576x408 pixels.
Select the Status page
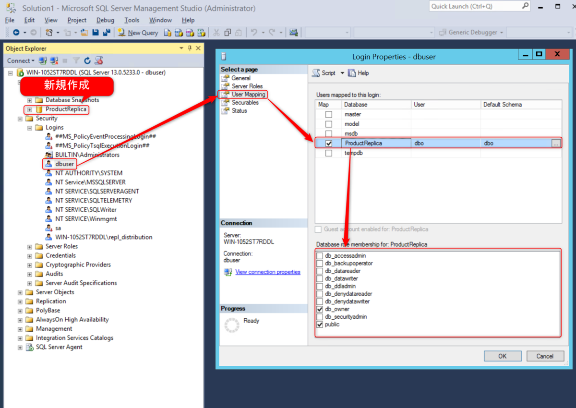click(239, 111)
